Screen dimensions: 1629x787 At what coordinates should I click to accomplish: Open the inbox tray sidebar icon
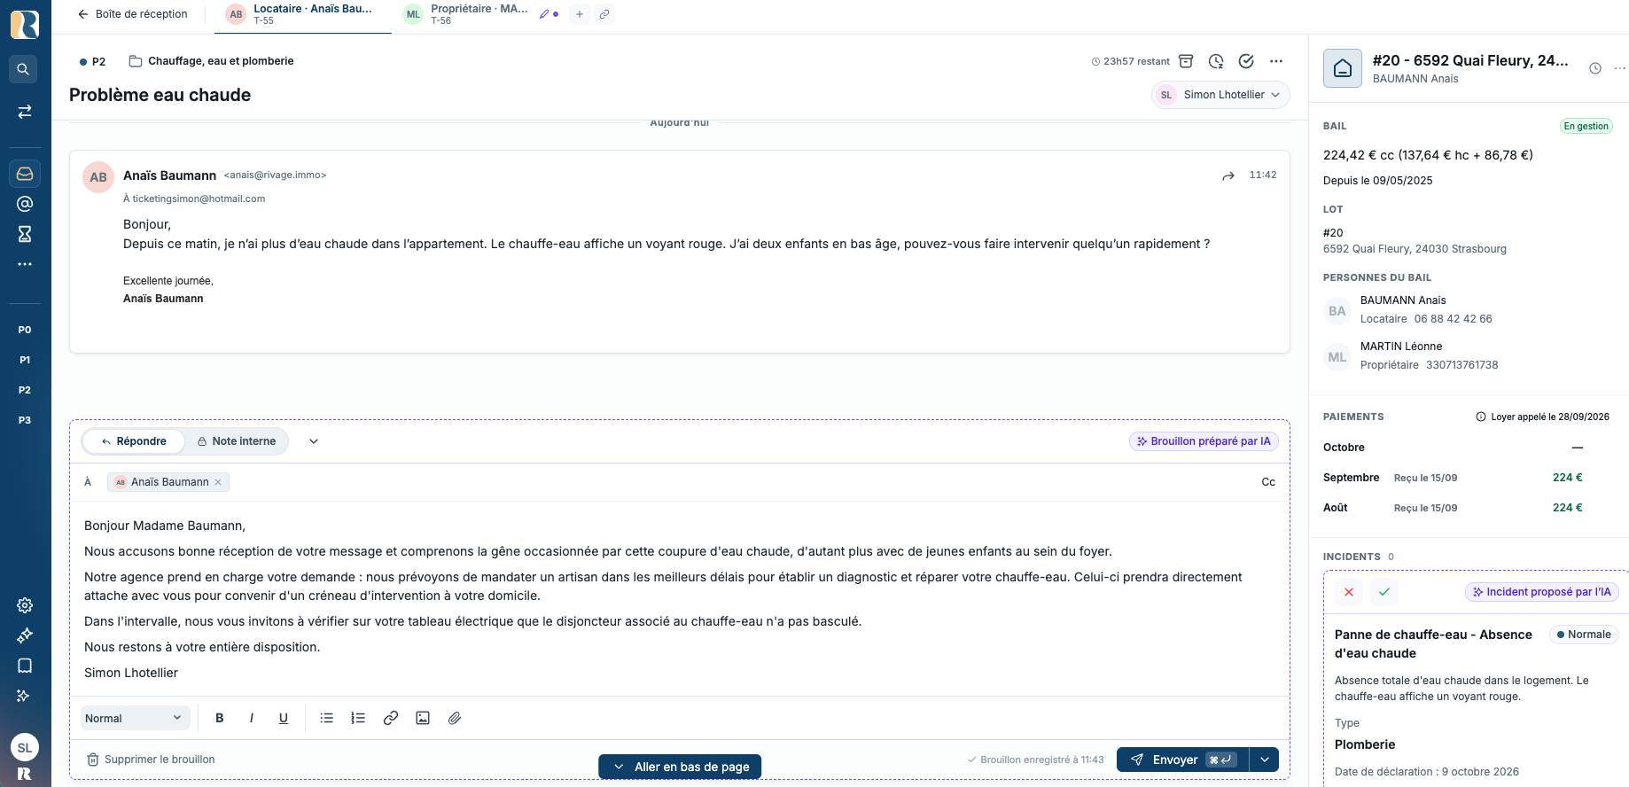click(24, 174)
